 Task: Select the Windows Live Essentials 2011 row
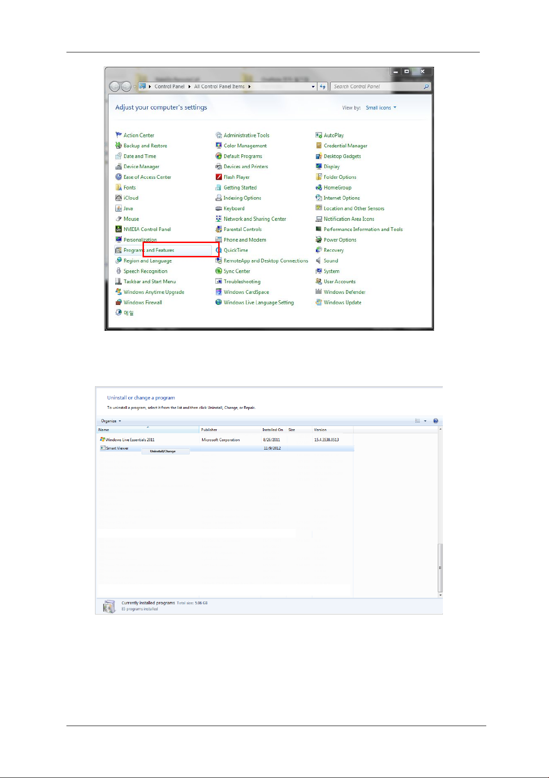tap(226, 440)
